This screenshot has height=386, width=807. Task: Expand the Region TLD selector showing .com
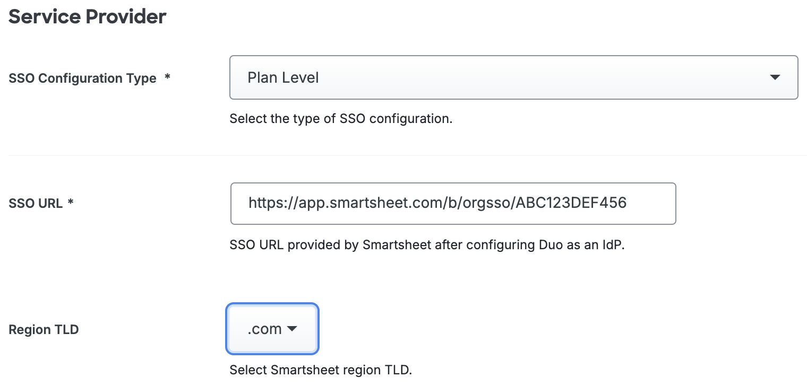pyautogui.click(x=272, y=329)
